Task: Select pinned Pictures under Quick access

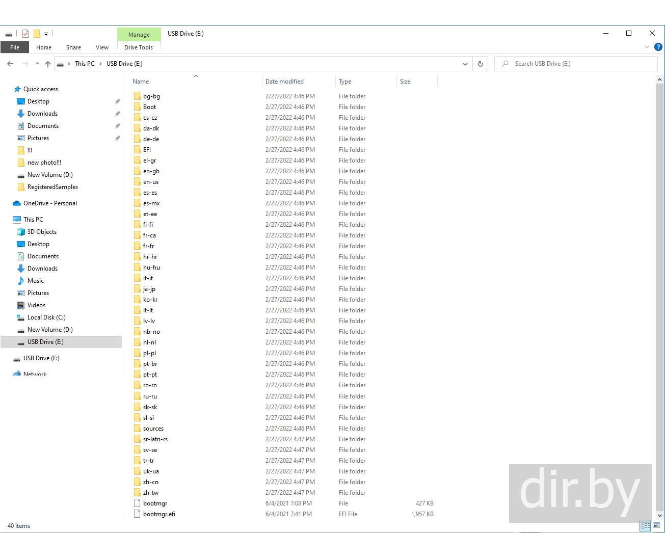Action: (38, 138)
